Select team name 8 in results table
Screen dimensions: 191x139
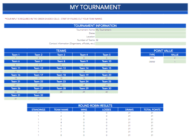click(61, 135)
